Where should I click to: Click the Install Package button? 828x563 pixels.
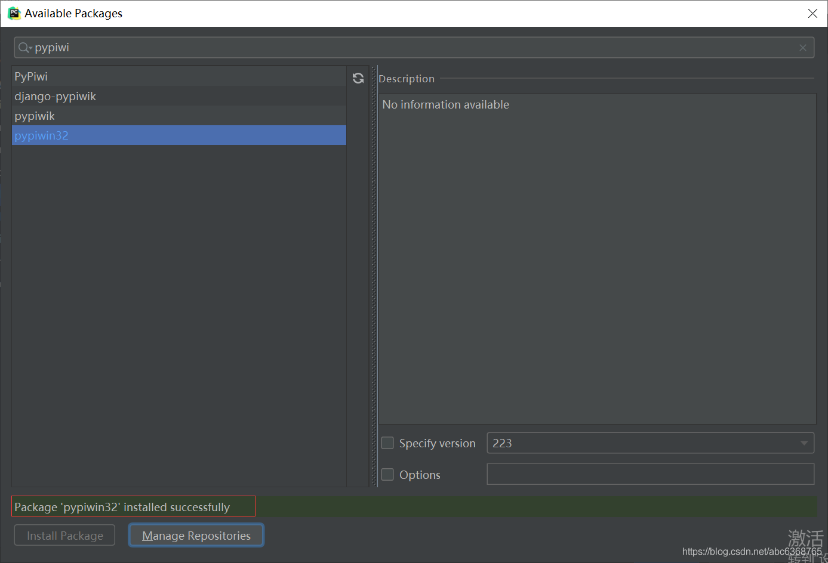coord(64,536)
